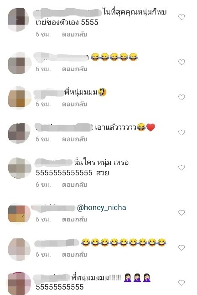Heart the 'เอาแล้ววววว' comment
This screenshot has width=197, height=295.
[181, 132]
